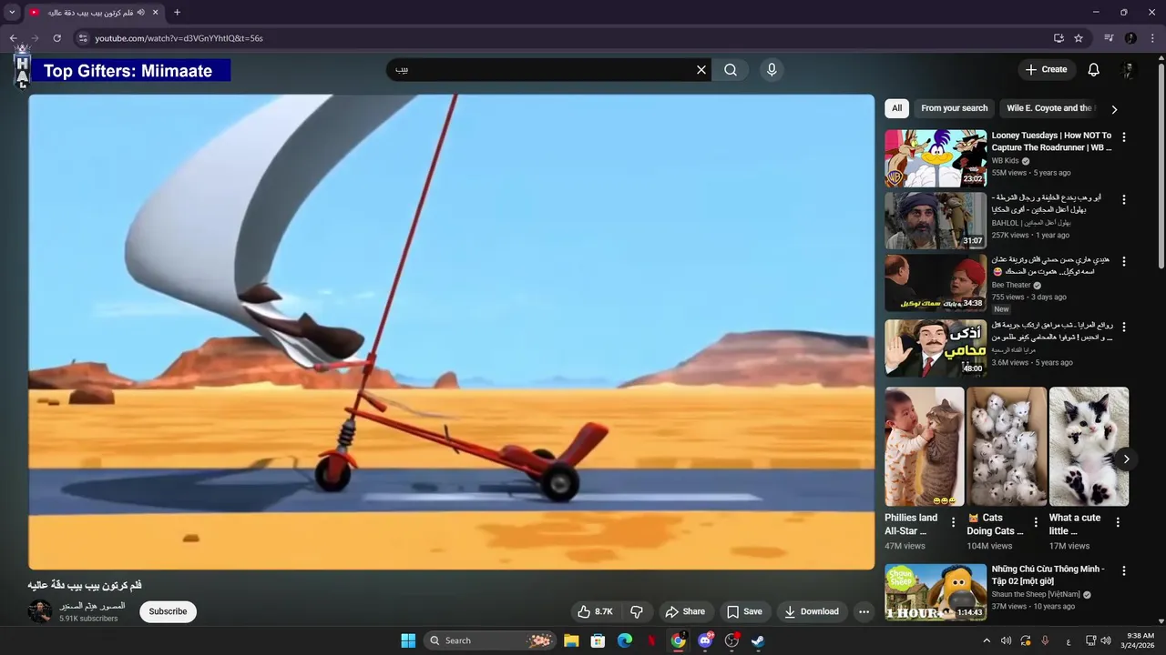Click inside the YouTube search field
Screen dimensions: 1166x655
tap(542, 70)
